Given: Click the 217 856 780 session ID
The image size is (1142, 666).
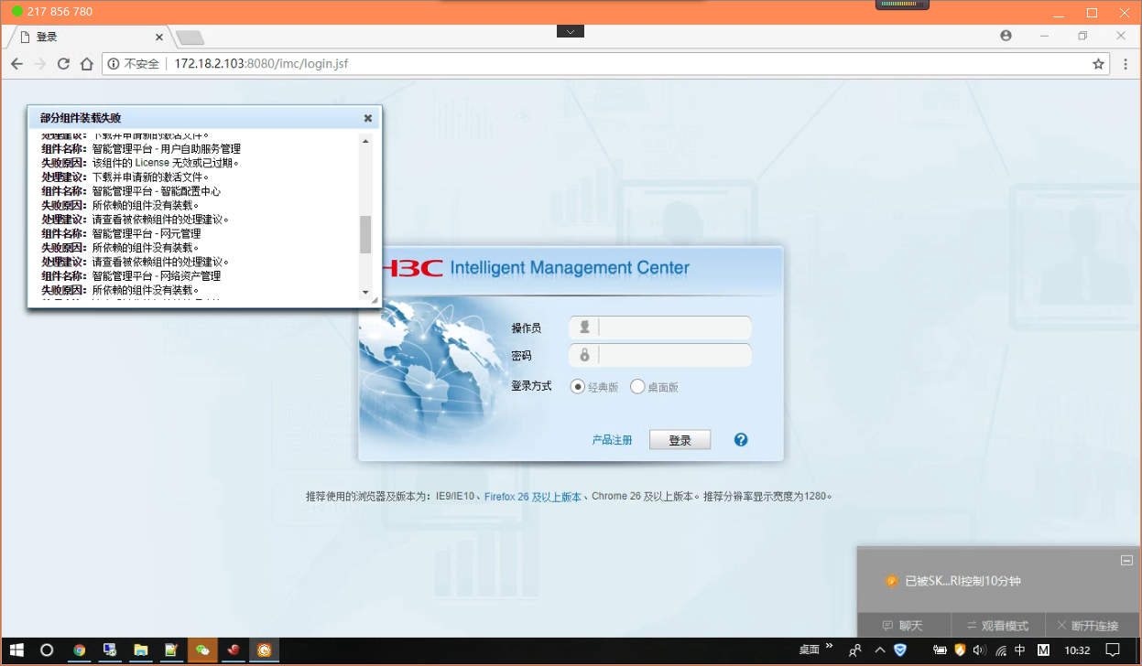Looking at the screenshot, I should tap(60, 12).
